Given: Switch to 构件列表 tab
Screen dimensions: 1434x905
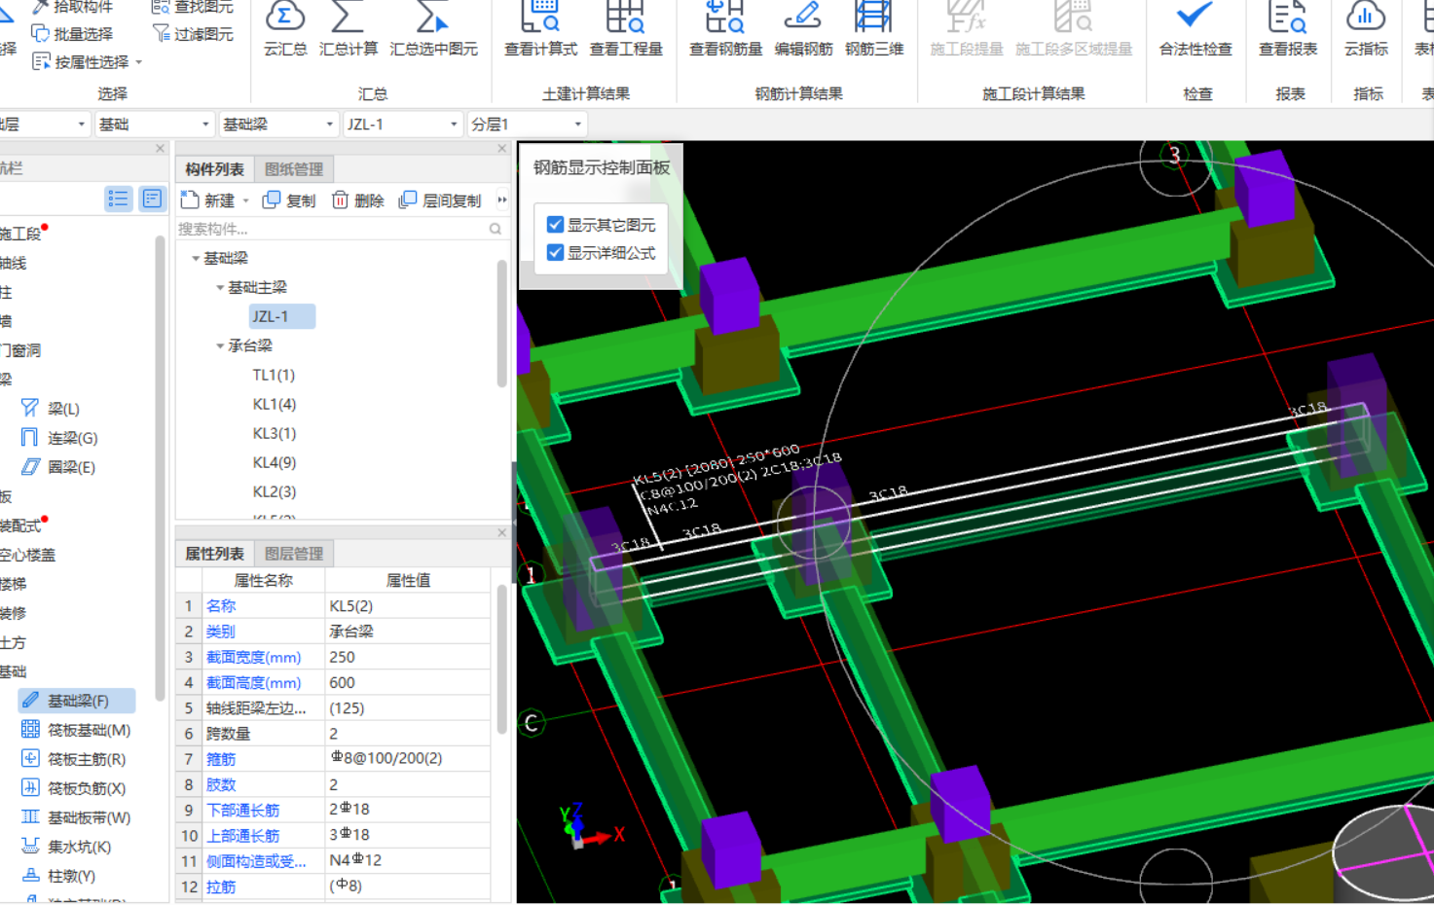Looking at the screenshot, I should [214, 169].
